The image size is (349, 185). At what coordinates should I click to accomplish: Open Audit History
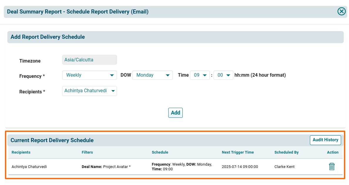[x=325, y=140]
